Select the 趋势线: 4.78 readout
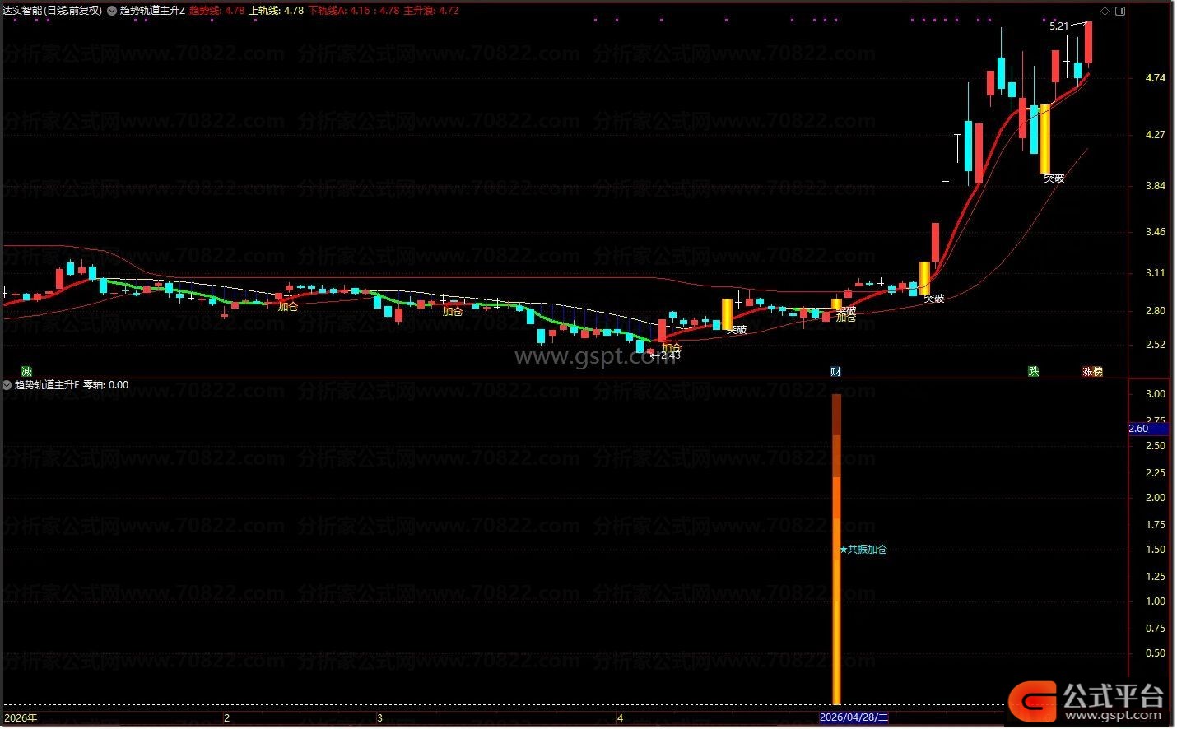The image size is (1177, 729). [217, 11]
